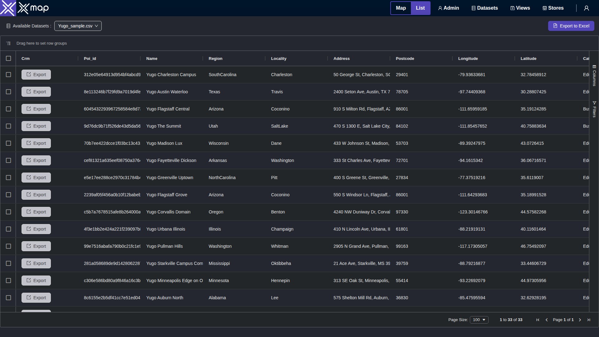Viewport: 599px width, 337px height.
Task: Click the 'Oktibbeha' locality cell
Action: coord(281,263)
